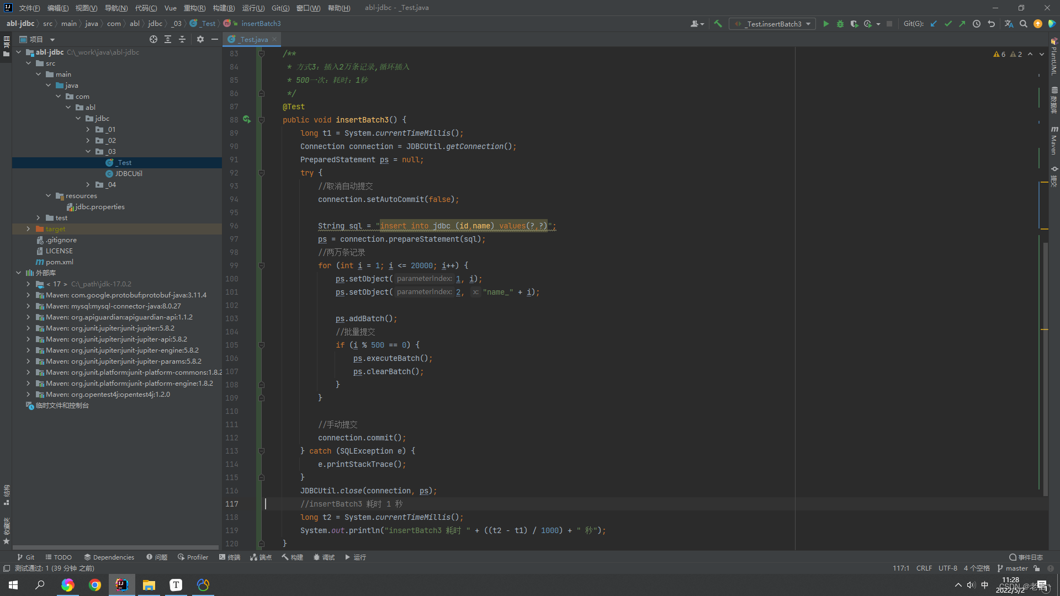Hide the project panel with minus icon

[215, 39]
